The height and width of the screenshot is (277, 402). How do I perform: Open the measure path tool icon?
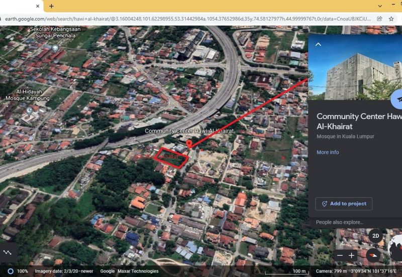(7, 252)
